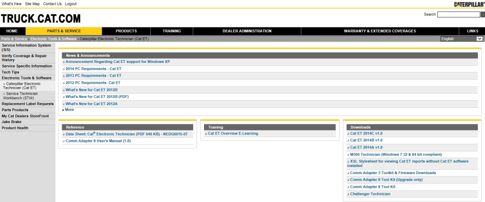Download Cat ET 2014C v1.0

(x=366, y=134)
